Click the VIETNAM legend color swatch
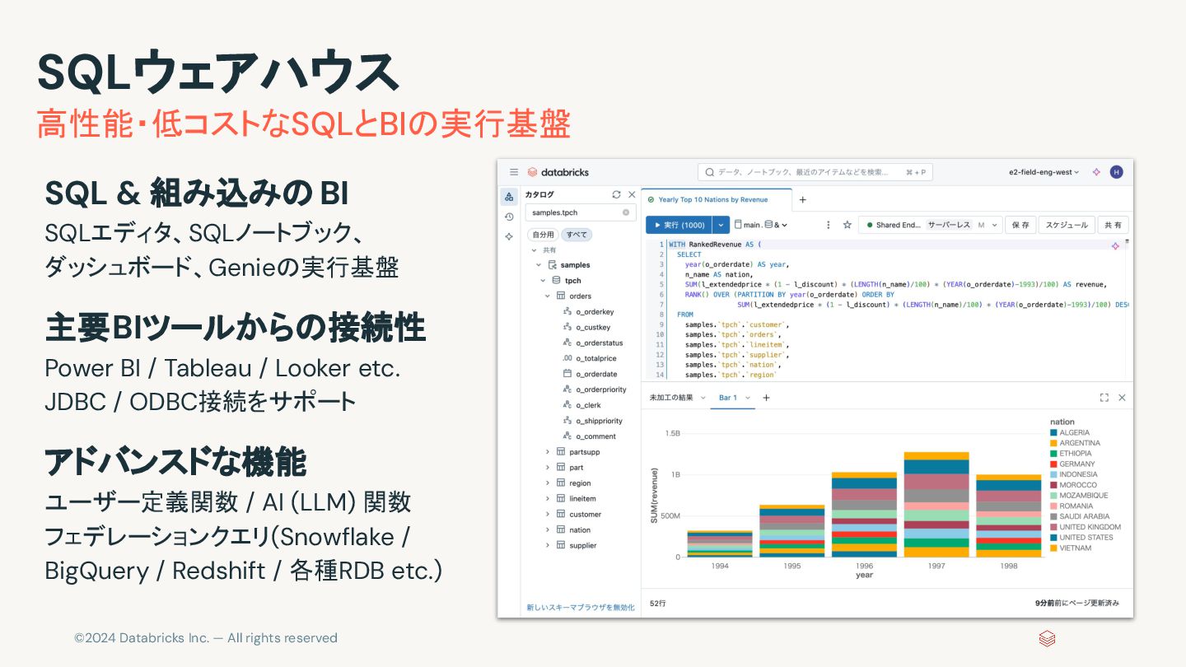 [x=1053, y=548]
